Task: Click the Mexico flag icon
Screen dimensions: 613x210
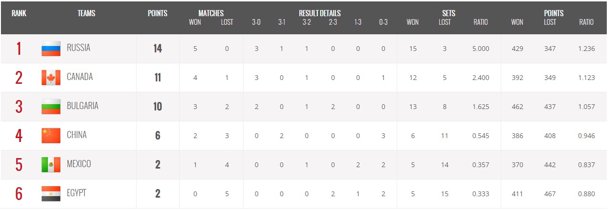Action: tap(51, 165)
